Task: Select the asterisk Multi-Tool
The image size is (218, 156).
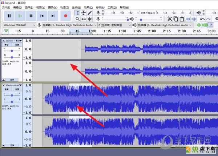Action: pyautogui.click(x=90, y=19)
